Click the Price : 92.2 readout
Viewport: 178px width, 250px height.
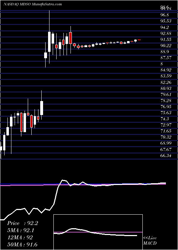point(22,223)
